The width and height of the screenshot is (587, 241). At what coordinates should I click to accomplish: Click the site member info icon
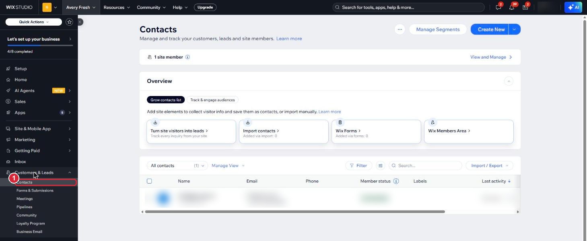pyautogui.click(x=187, y=57)
